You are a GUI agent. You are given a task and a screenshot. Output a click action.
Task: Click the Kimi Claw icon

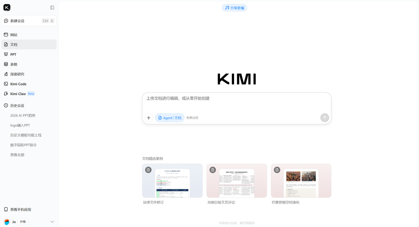pyautogui.click(x=6, y=94)
